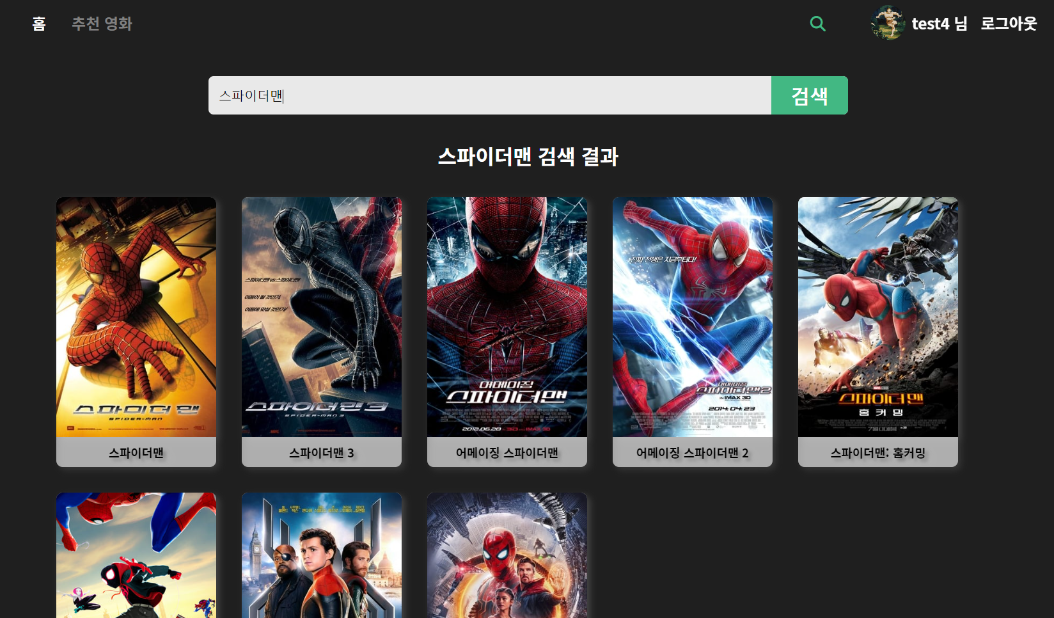This screenshot has width=1054, height=618.
Task: Open the animated Spider-Verse poster in second row
Action: pyautogui.click(x=136, y=555)
